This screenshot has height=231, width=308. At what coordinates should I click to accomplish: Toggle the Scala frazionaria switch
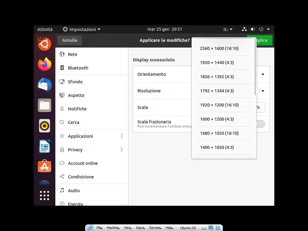261,124
